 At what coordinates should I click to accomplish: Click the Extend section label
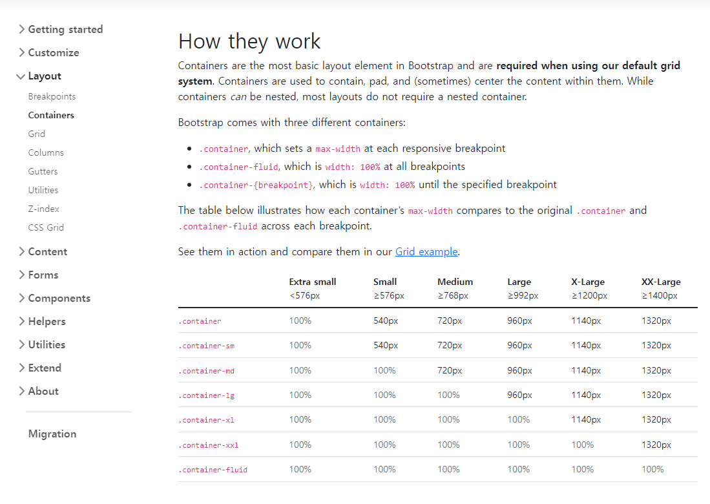(45, 368)
